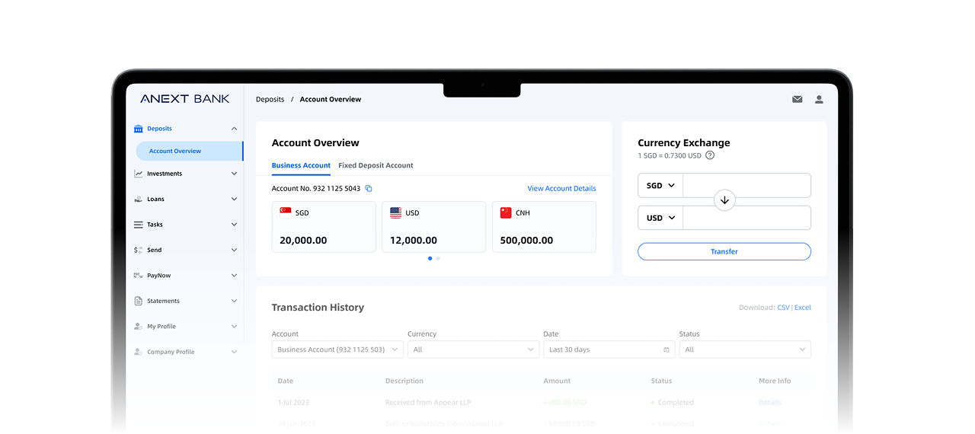
Task: Swap currencies with the down-arrow icon
Action: pyautogui.click(x=724, y=201)
